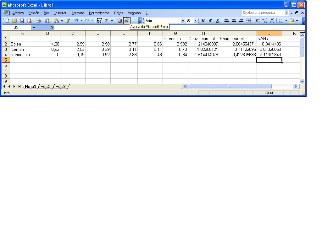Open Microsoft Excel Help icon
The image size is (322, 241).
[x=127, y=21]
